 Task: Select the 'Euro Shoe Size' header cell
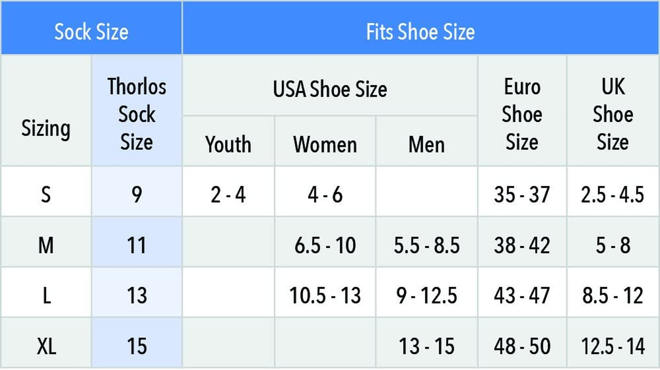pos(522,114)
